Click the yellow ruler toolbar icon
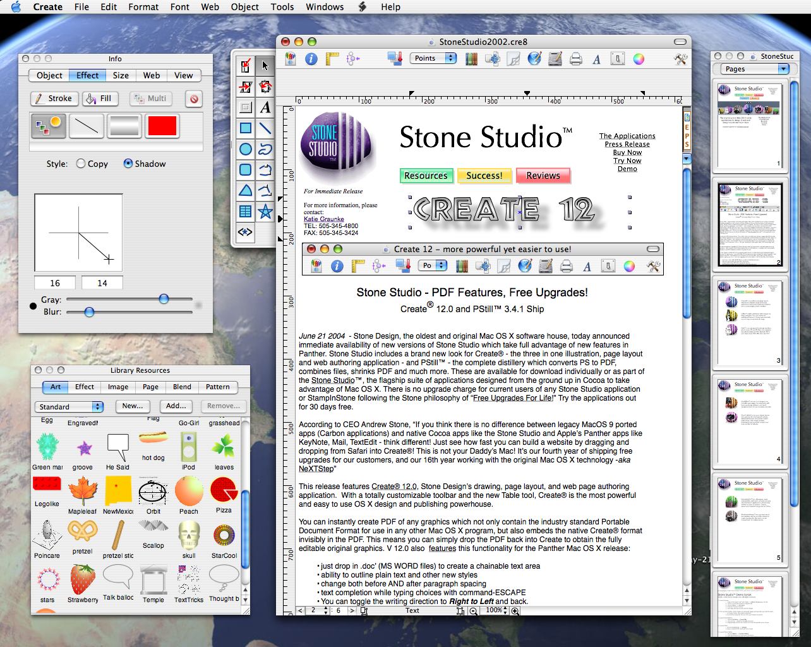This screenshot has height=647, width=811. (332, 59)
